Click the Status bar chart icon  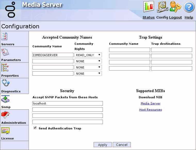tap(149, 7)
